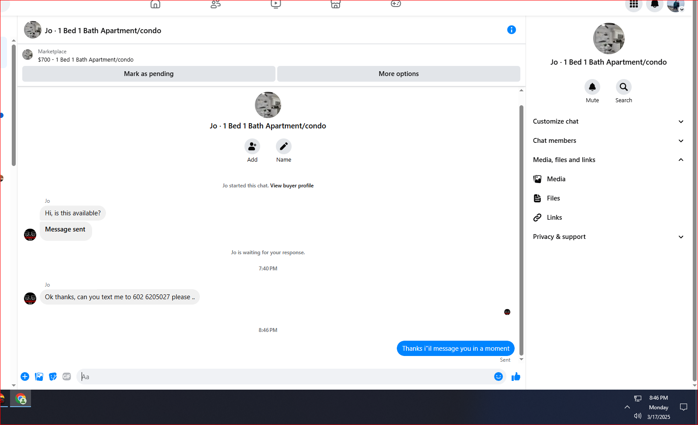698x425 pixels.
Task: Click Jo's avatar beside the phone number message
Action: tap(30, 298)
